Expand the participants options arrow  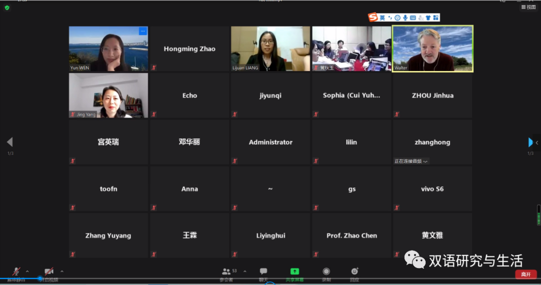tap(244, 271)
